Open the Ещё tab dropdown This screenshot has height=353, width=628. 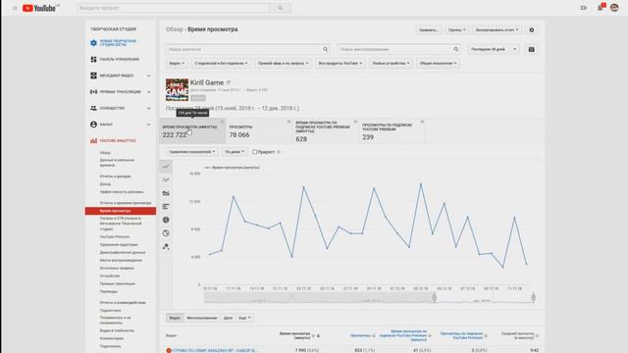[244, 318]
